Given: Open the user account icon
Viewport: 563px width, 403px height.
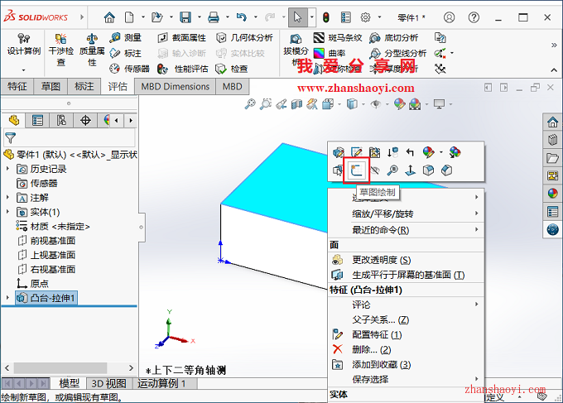Looking at the screenshot, I should point(450,17).
